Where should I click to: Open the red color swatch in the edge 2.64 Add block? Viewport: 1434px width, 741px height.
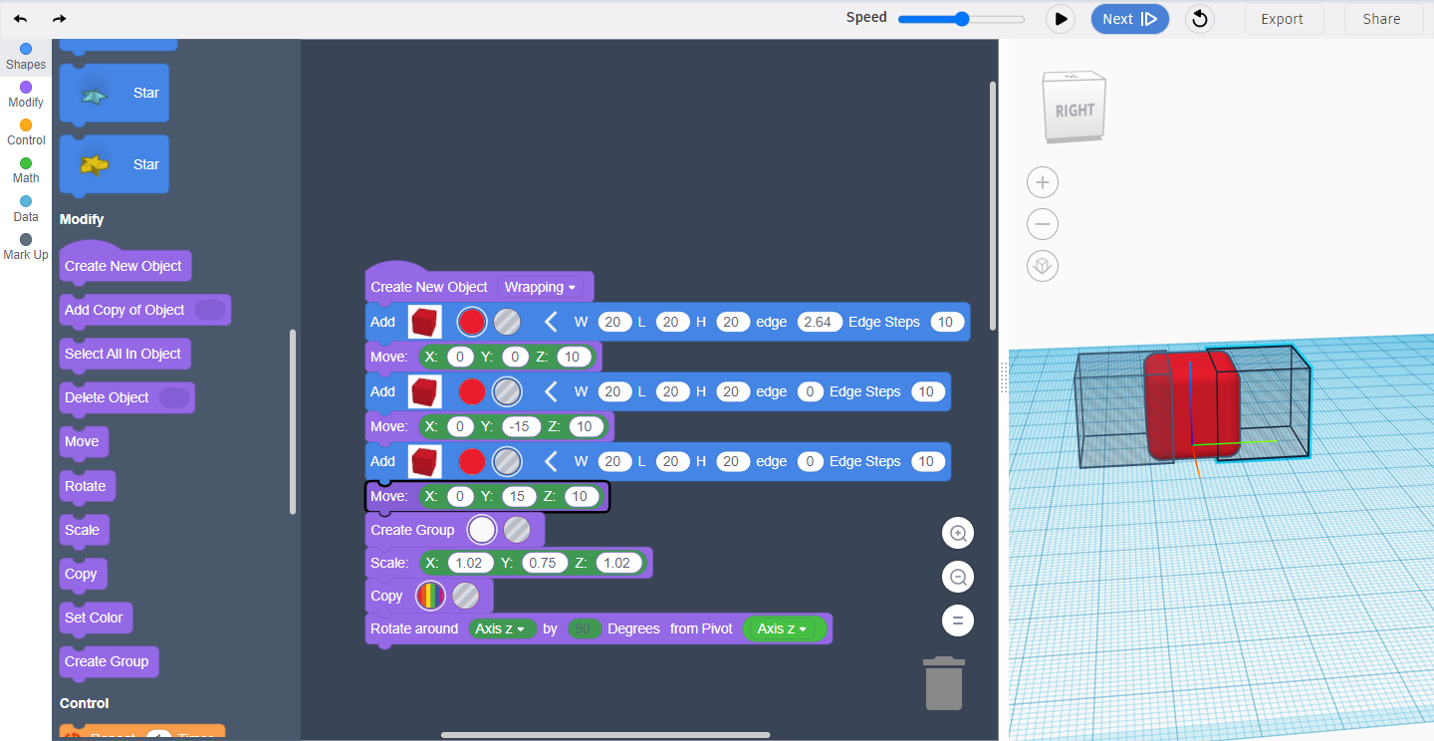tap(472, 322)
